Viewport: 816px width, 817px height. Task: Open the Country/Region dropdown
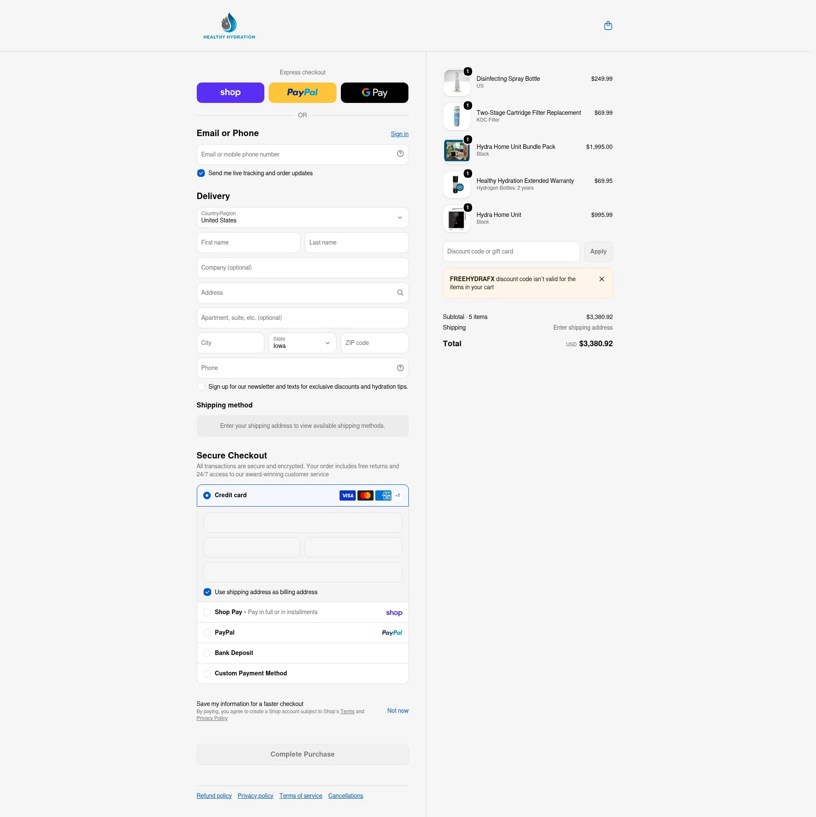[x=303, y=218]
